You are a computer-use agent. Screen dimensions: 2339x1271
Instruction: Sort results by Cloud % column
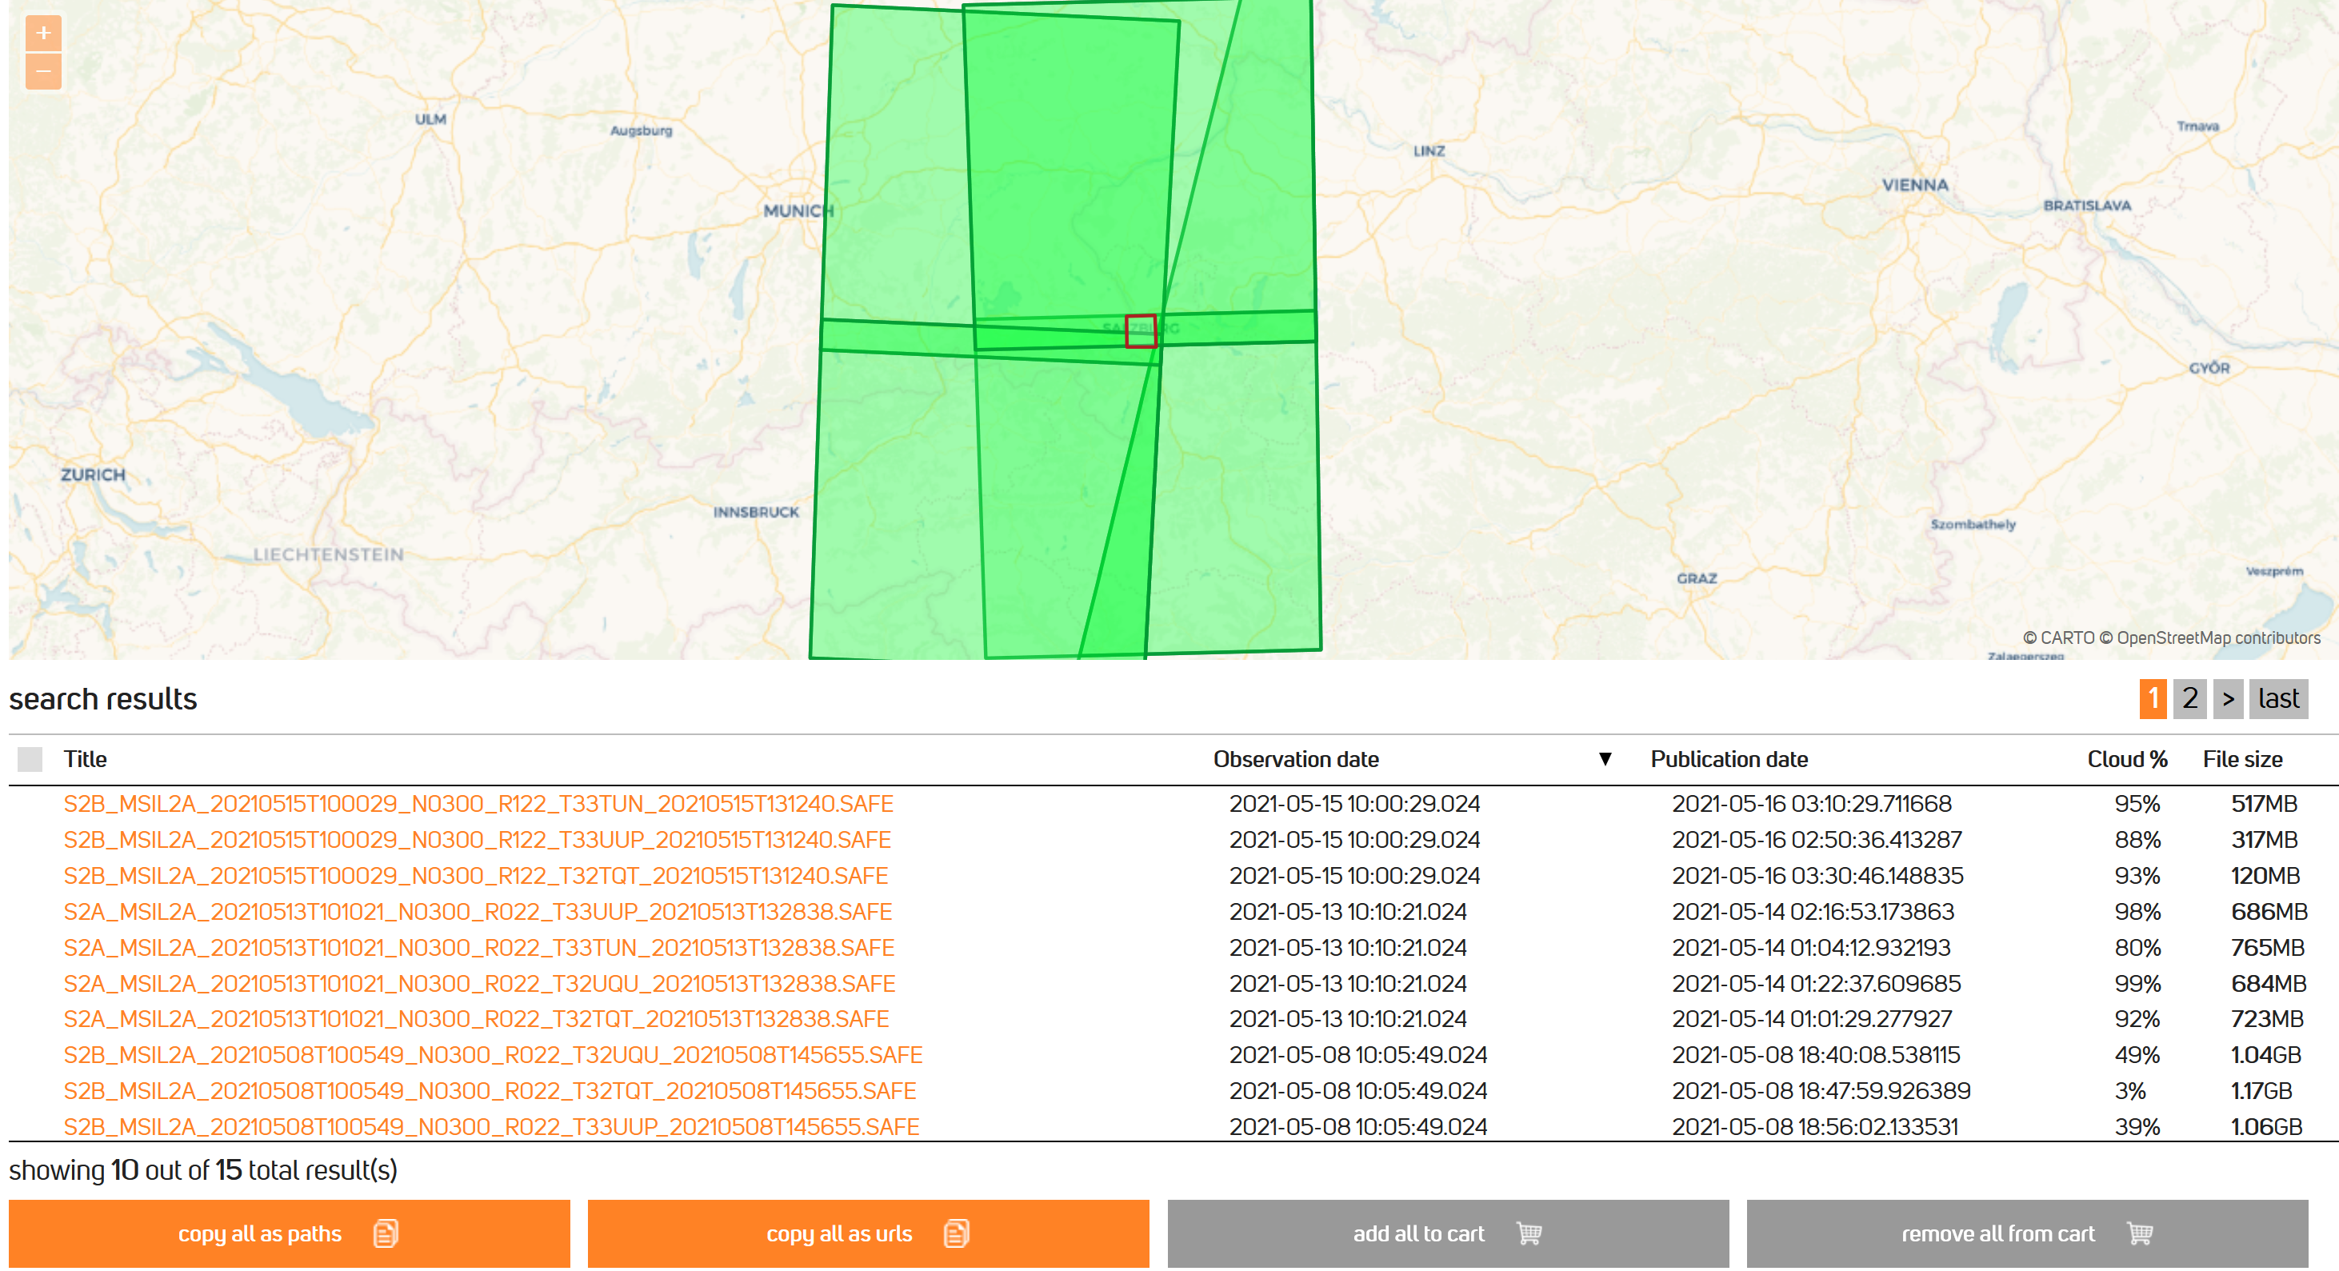2126,759
